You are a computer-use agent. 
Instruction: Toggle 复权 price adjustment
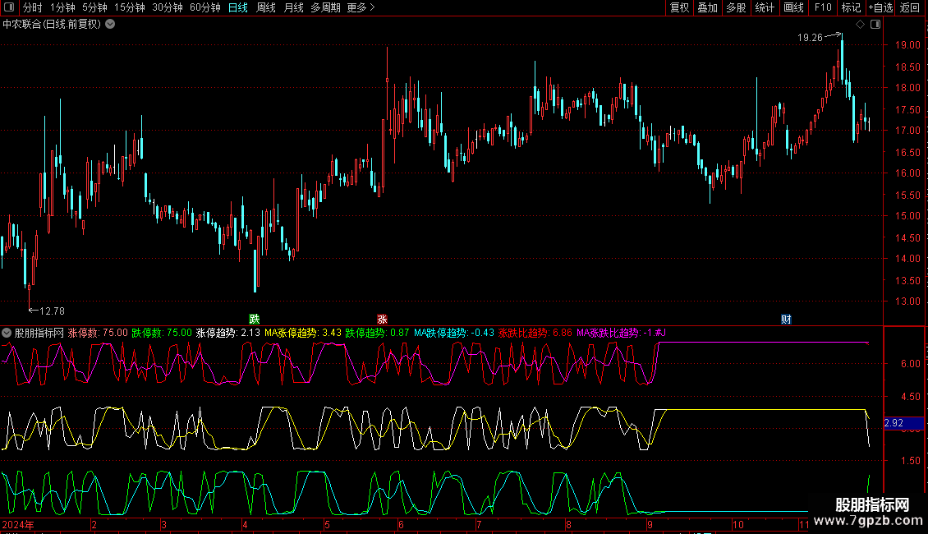(679, 7)
